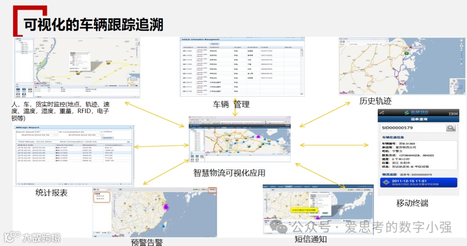Click the 短信通知 caption
The image size is (467, 246).
point(310,239)
